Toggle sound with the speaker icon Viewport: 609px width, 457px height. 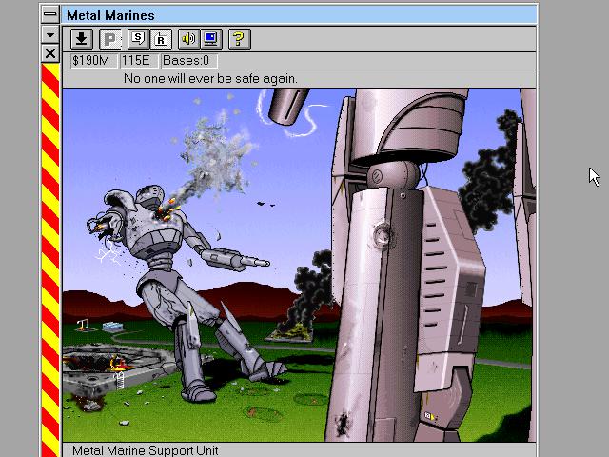click(188, 39)
